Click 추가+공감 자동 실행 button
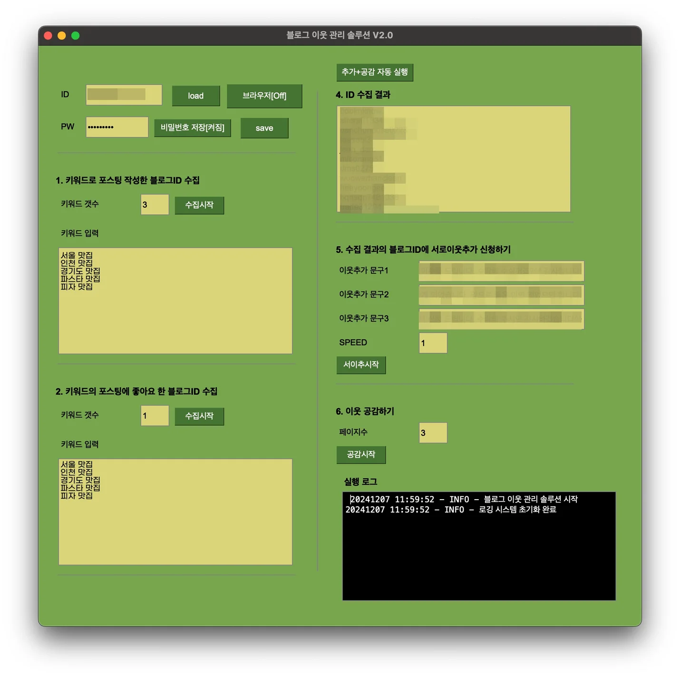Viewport: 680px width, 677px height. tap(375, 72)
